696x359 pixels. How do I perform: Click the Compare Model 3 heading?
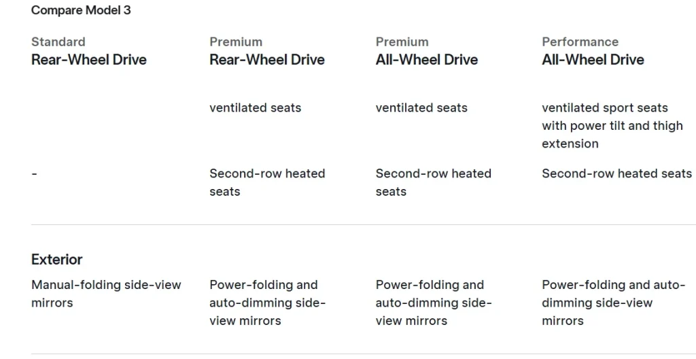click(81, 10)
